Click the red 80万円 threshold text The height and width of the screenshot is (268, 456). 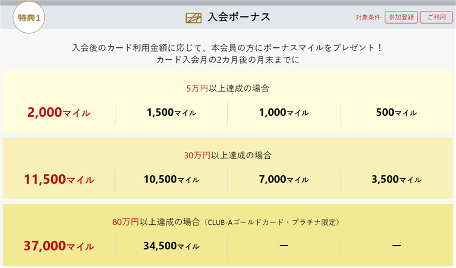(x=126, y=222)
